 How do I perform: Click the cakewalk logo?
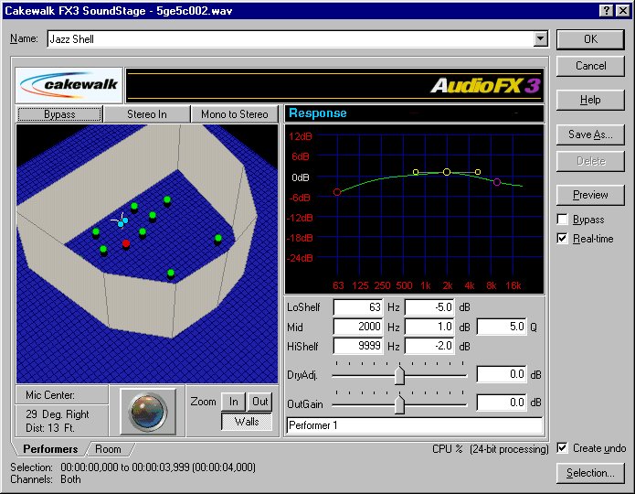click(x=69, y=85)
